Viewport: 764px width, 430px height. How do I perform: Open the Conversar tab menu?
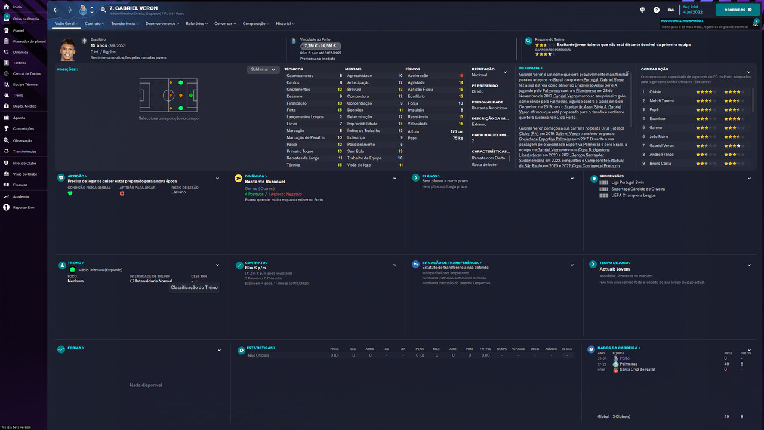pyautogui.click(x=226, y=24)
